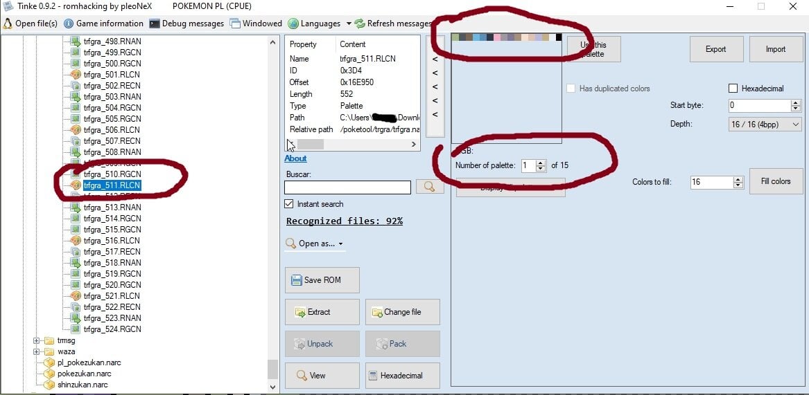Click palette icon of trfgra_521.RLCN

pos(76,295)
